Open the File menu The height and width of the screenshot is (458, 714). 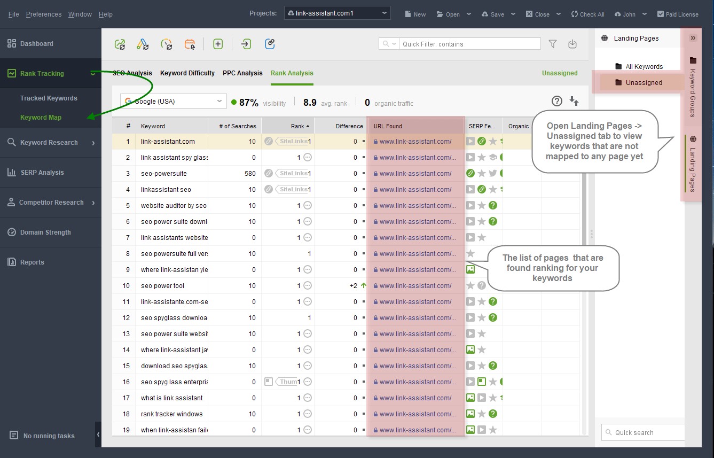click(x=13, y=14)
